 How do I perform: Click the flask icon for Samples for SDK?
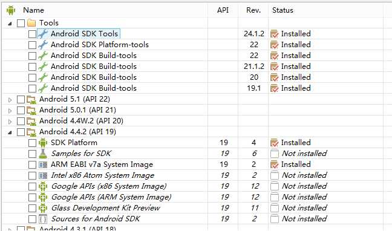pyautogui.click(x=43, y=154)
